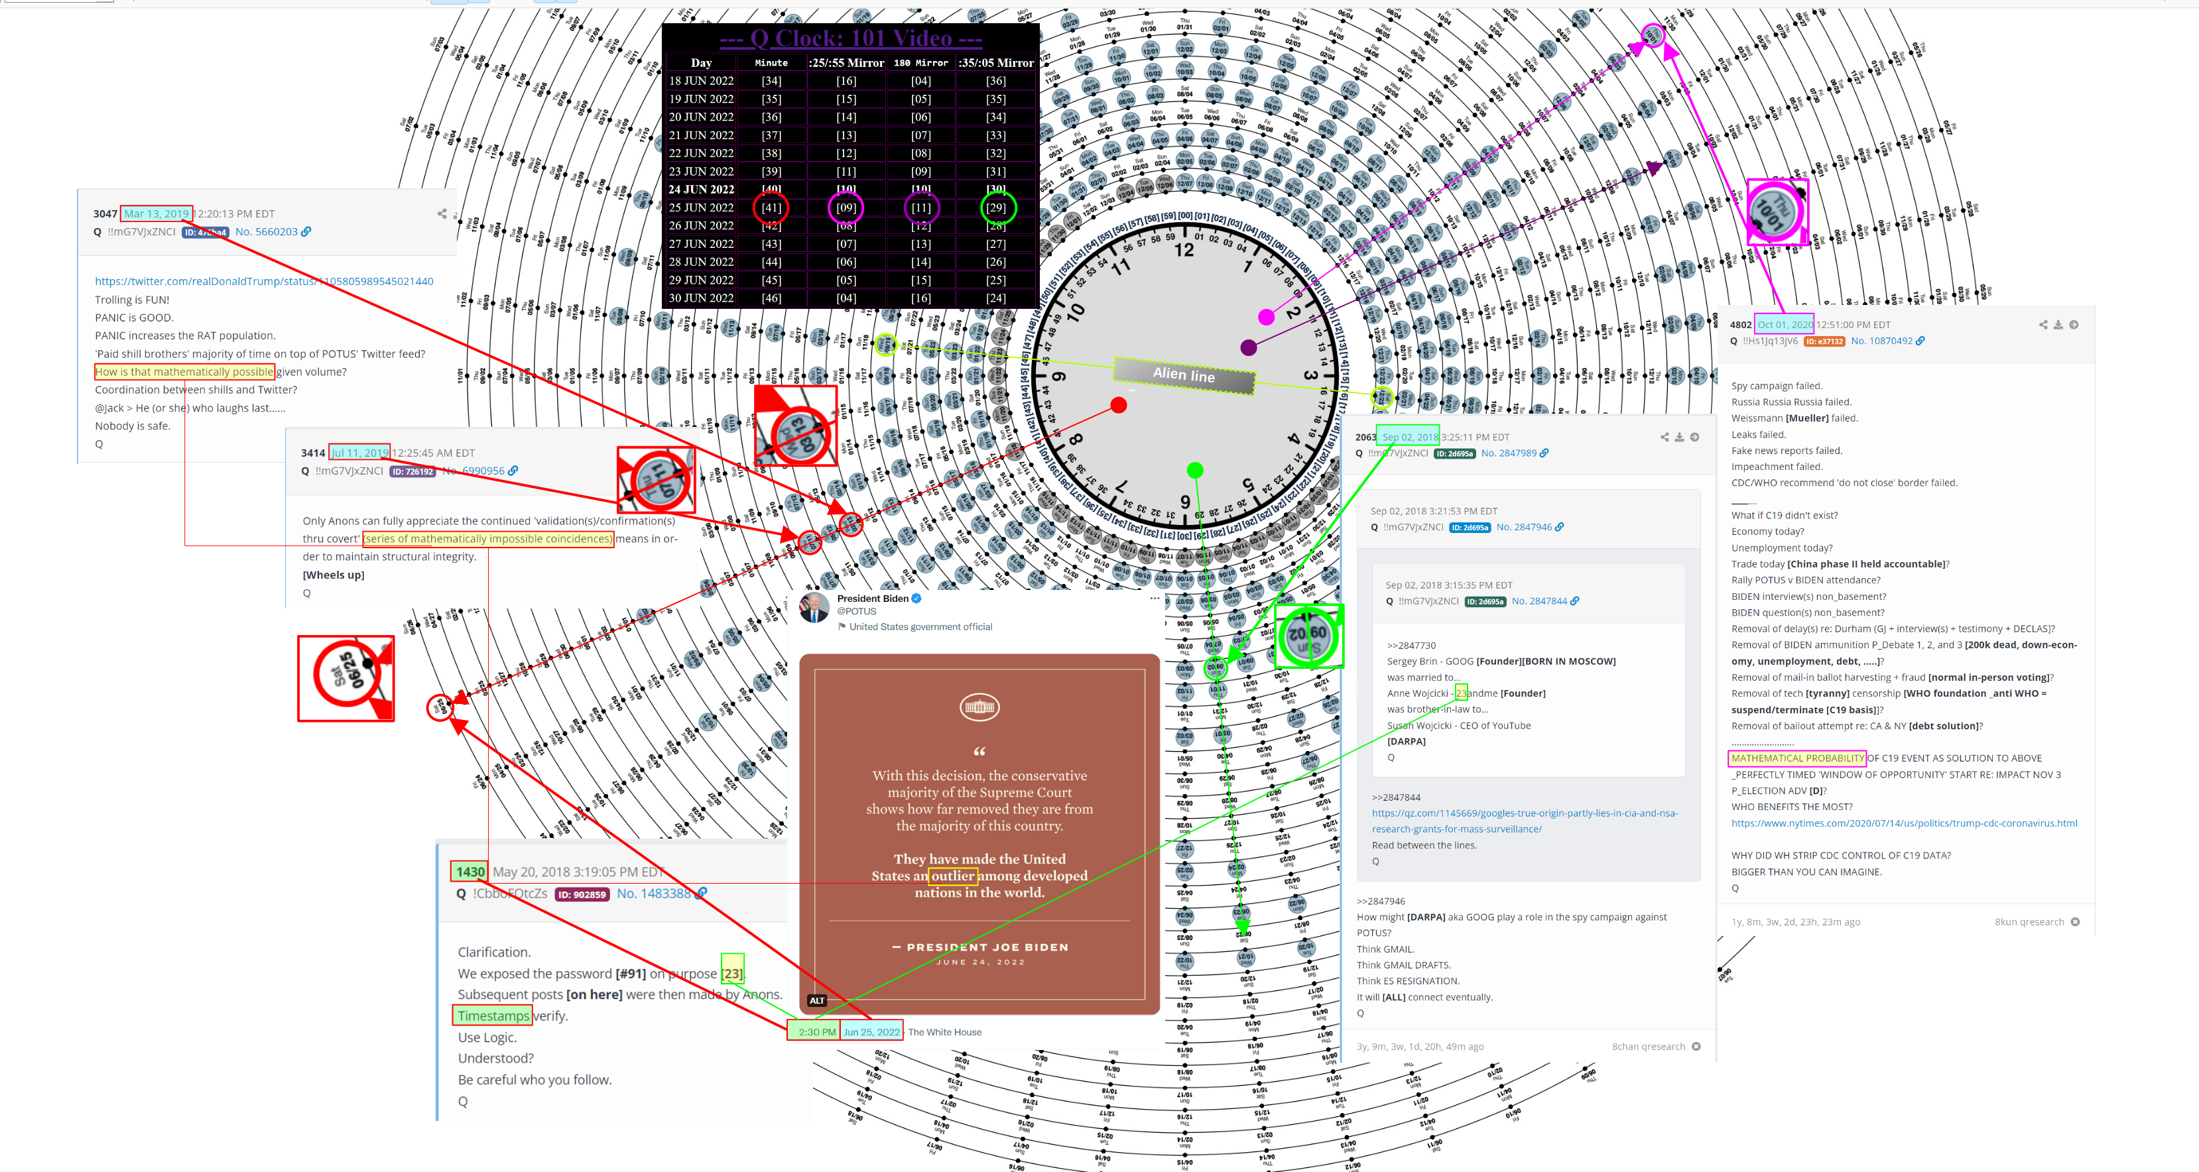Click flag icon beside United States government official
Screen dimensions: 2199x1172
(x=842, y=627)
